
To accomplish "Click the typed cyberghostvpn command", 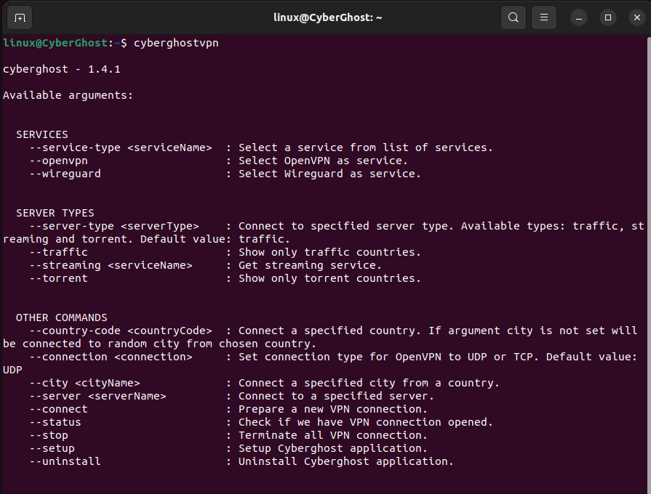I will pyautogui.click(x=176, y=43).
